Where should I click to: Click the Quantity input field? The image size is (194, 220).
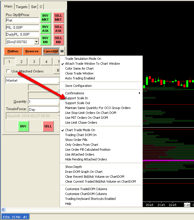pyautogui.click(x=43, y=102)
